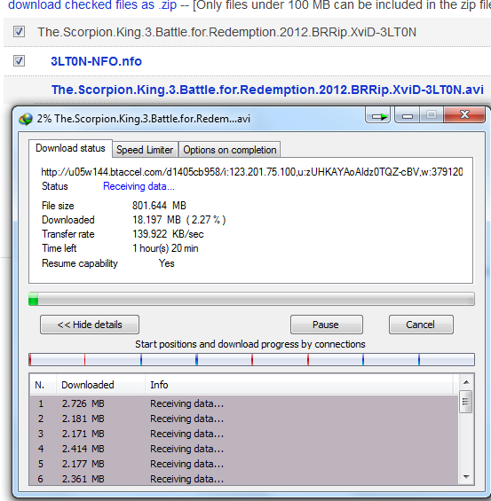Click the N. column header

click(43, 385)
